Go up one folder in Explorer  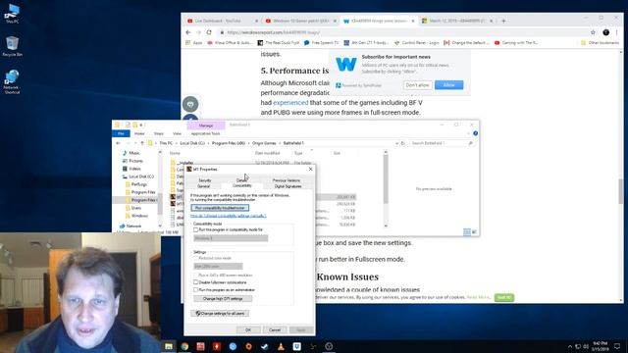coord(142,143)
